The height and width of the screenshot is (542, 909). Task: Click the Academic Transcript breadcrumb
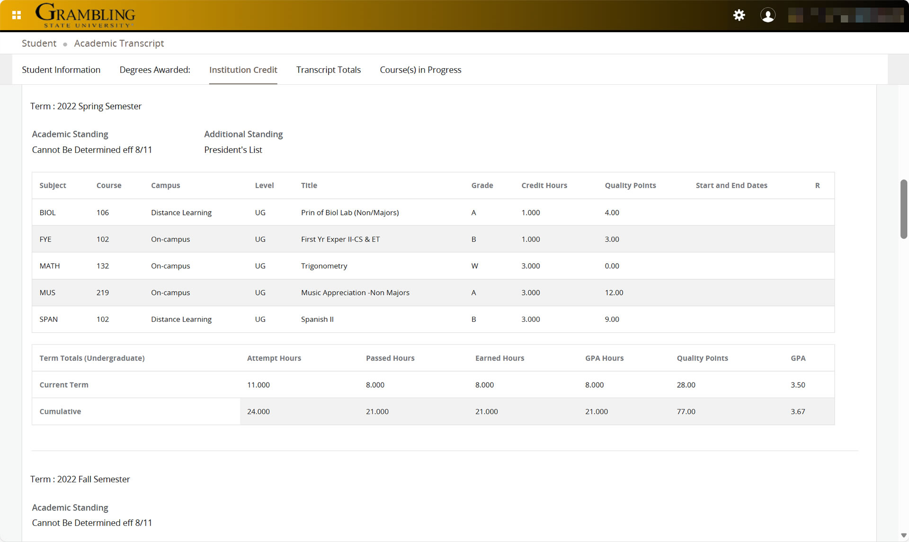pos(119,43)
